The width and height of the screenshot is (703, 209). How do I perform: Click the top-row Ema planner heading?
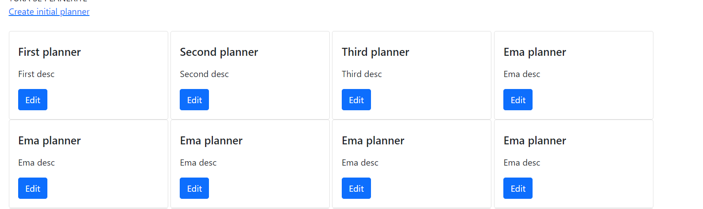point(535,52)
